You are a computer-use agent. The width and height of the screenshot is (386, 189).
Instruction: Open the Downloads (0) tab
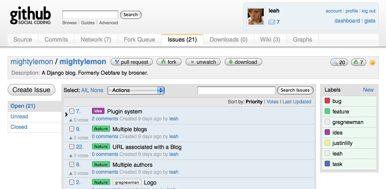coord(228,40)
